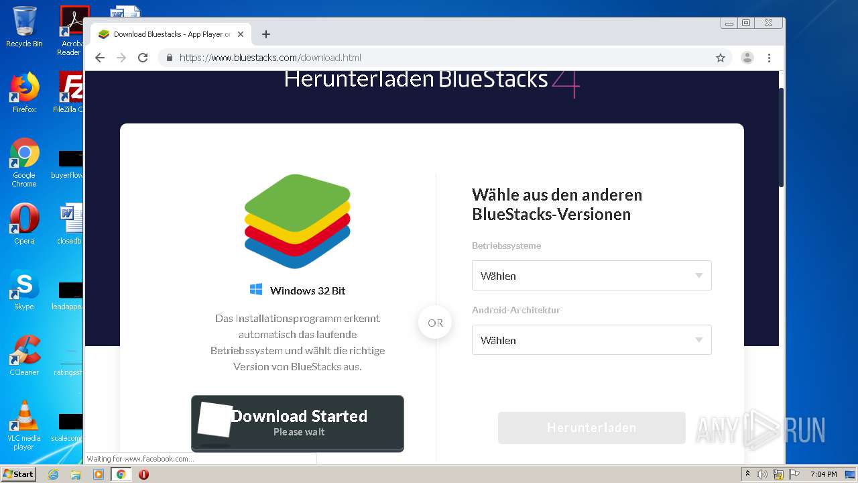Screen dimensions: 858x483
Task: Open CCleaner desktop shortcut
Action: pyautogui.click(x=24, y=355)
